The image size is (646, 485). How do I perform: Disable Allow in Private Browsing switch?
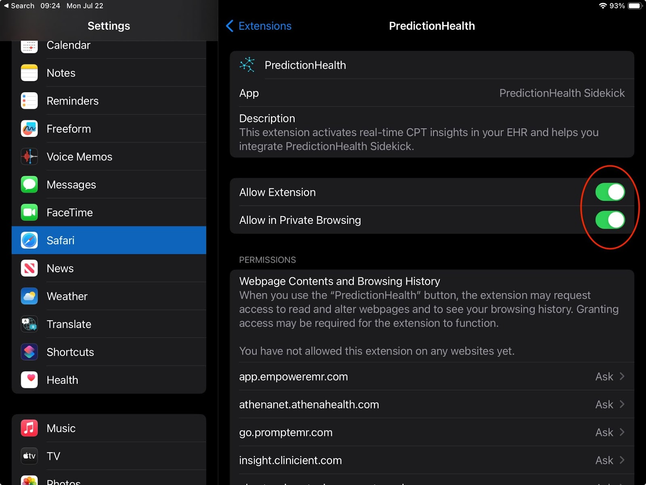[610, 220]
